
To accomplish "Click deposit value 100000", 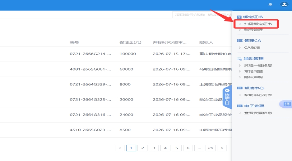I will 128,54.
